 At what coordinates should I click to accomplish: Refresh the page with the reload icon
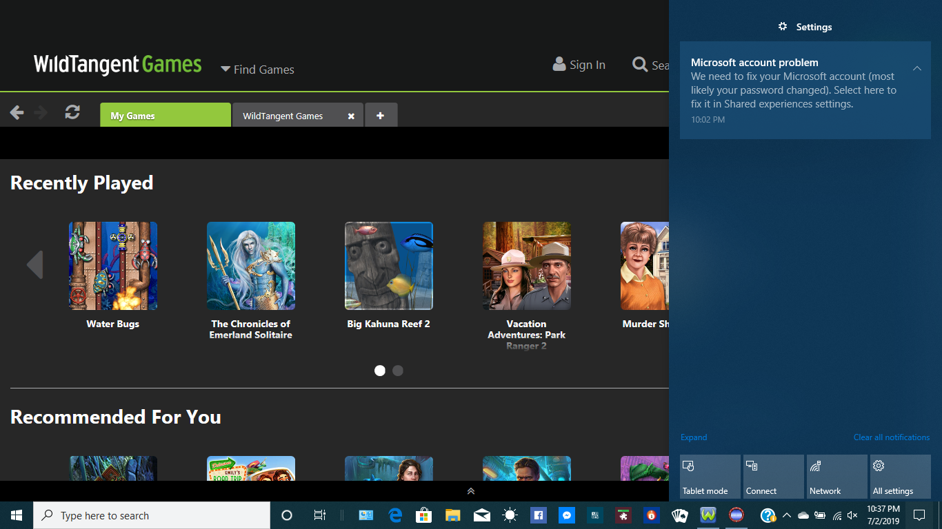point(72,112)
